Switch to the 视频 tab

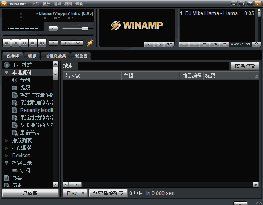point(32,56)
